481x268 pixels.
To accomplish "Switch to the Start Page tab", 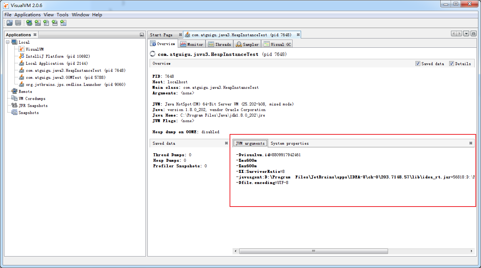I will pos(161,35).
